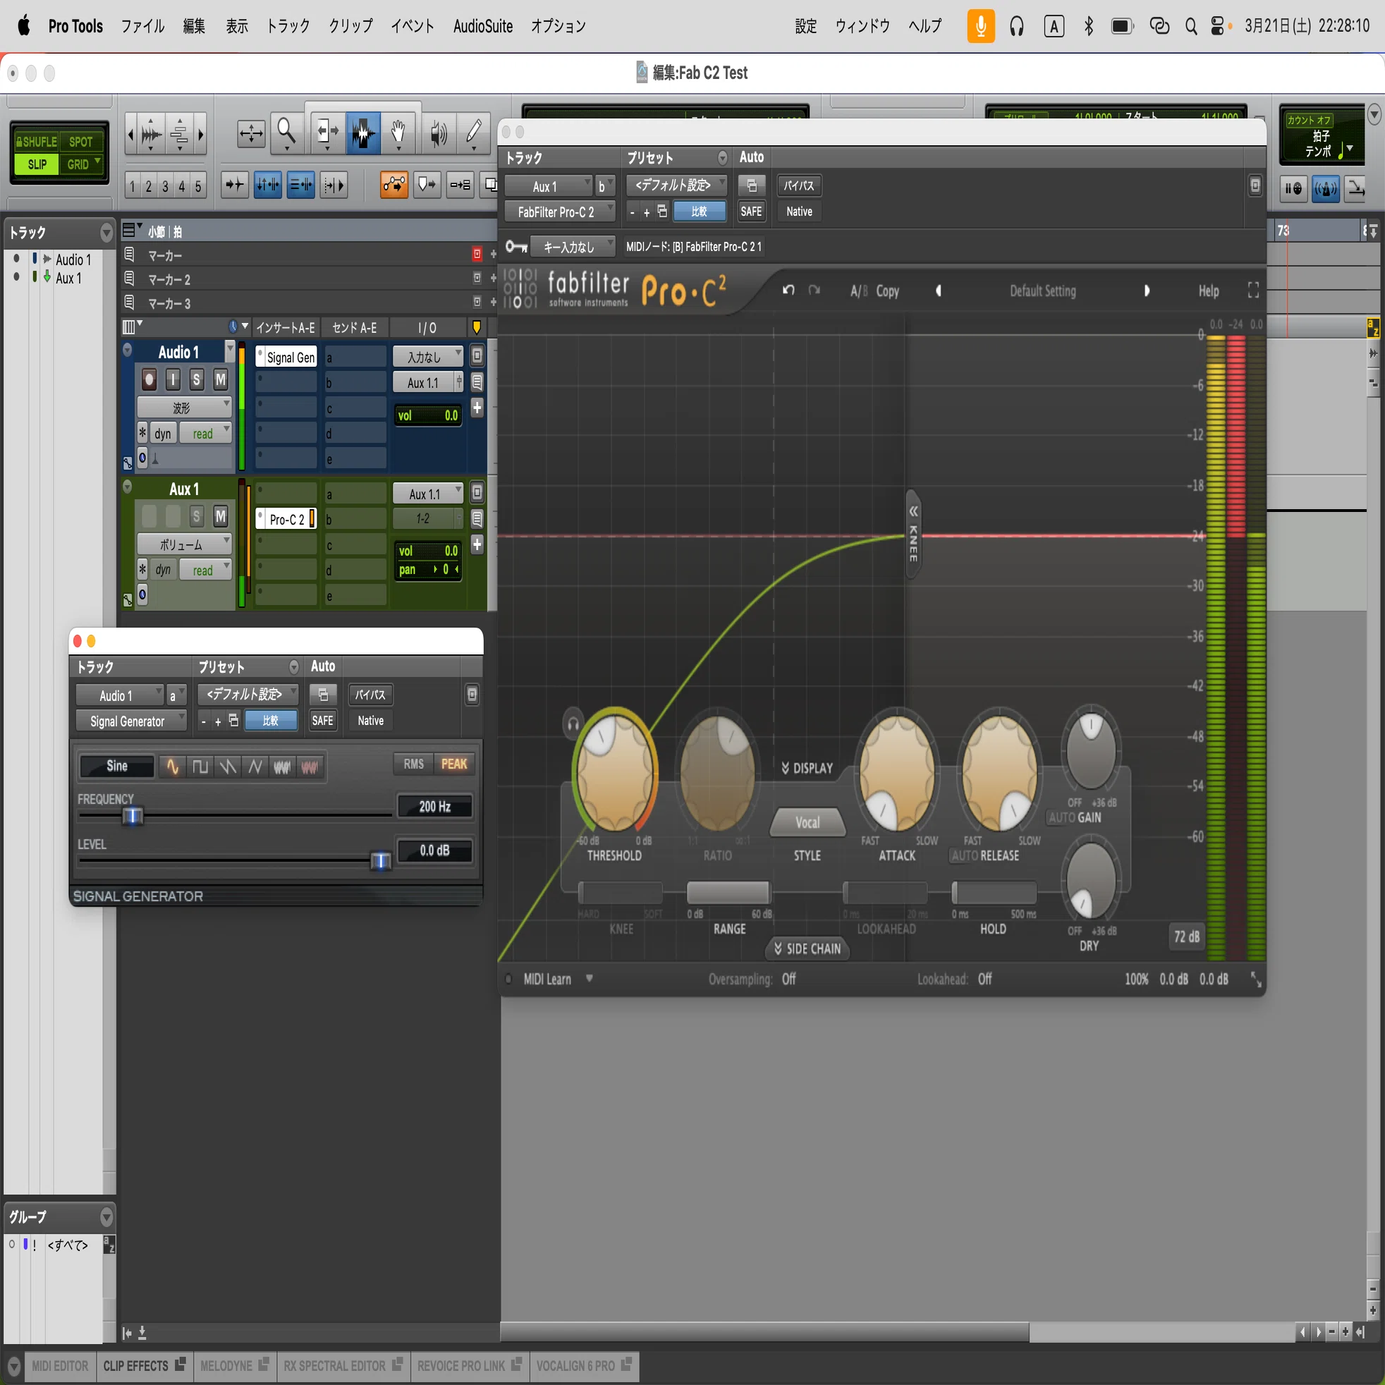1385x1385 pixels.
Task: Select the Zoomer magnifier tool
Action: [287, 133]
